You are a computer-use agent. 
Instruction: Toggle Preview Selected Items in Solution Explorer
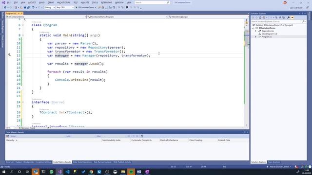292,17
